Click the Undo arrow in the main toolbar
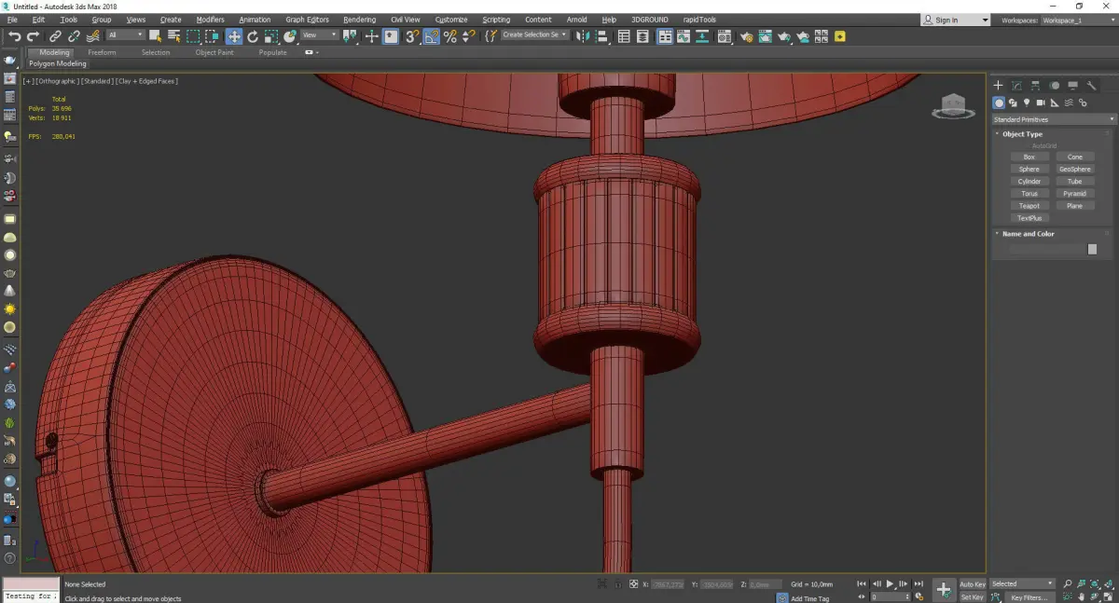 (x=14, y=36)
